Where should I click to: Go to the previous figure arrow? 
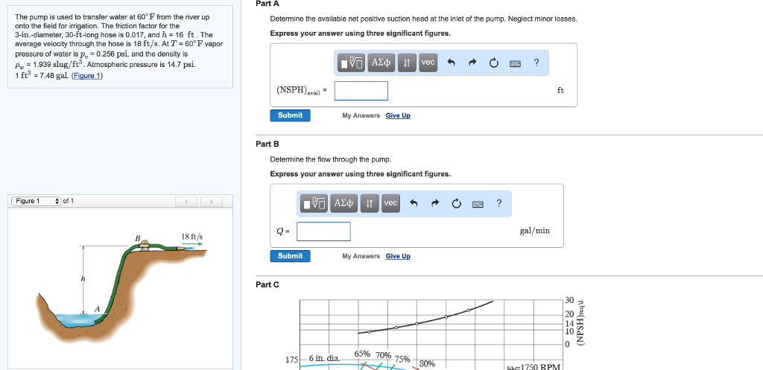point(187,201)
